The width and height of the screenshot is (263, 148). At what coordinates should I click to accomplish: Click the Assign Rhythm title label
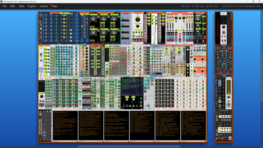tap(85, 13)
